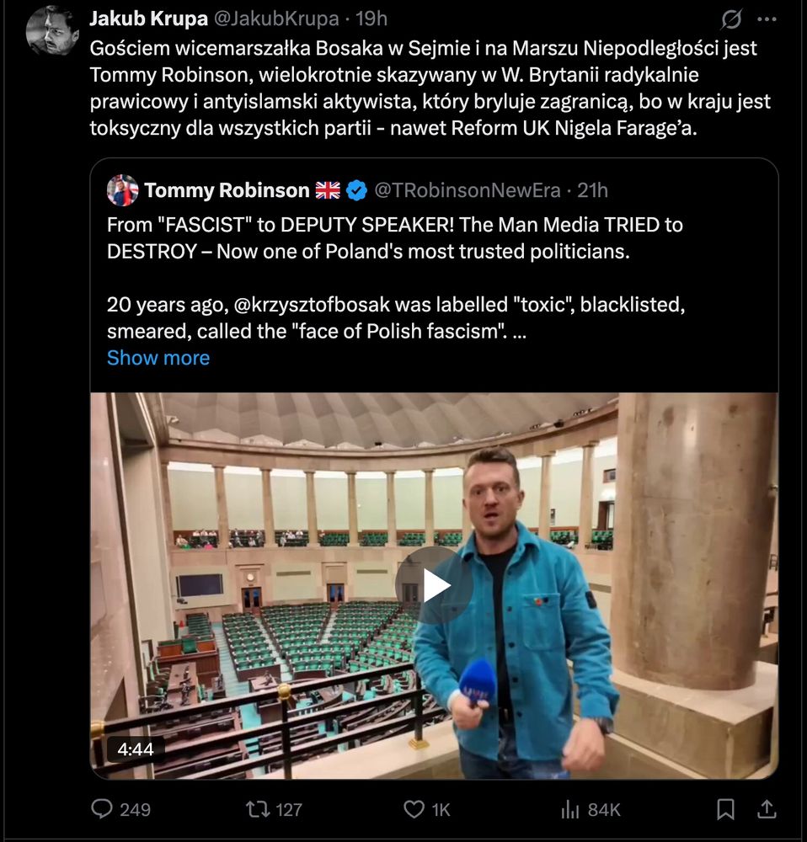This screenshot has width=807, height=842.
Task: View post analytics via the bar chart icon
Action: (570, 809)
